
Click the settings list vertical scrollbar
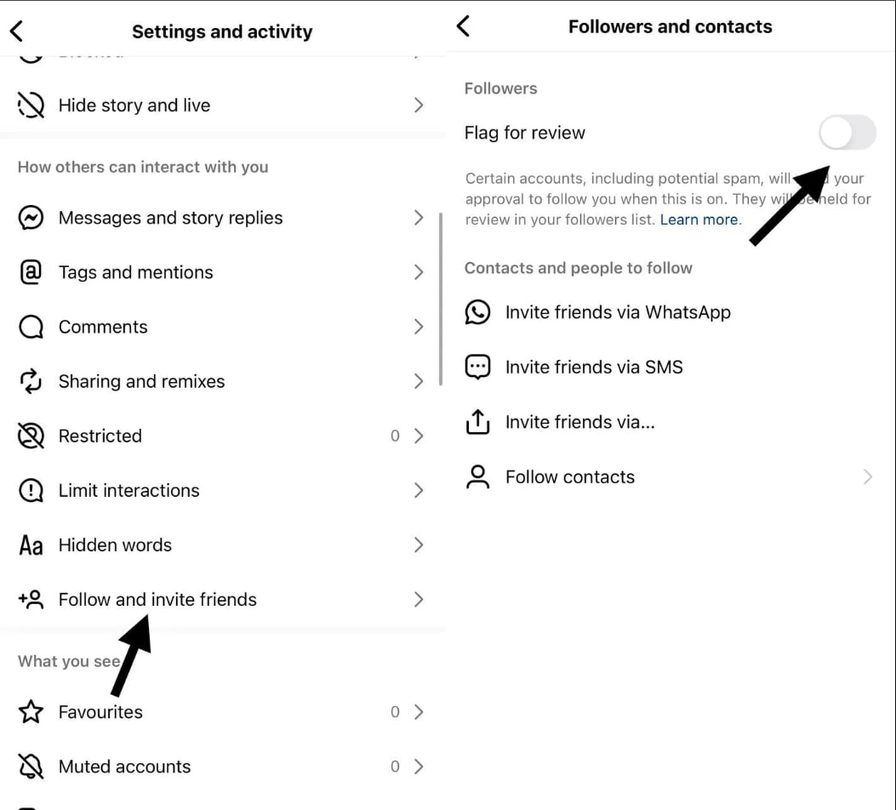(x=441, y=299)
